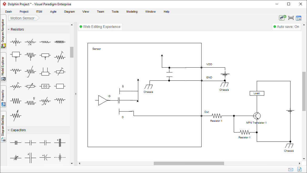Click the horizontal scrollbar below the canvas
Image resolution: width=307 pixels, height=173 pixels.
click(188, 163)
